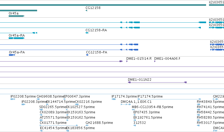Open the MB6-CG13954-RB.5prime label
Viewport: 224px width, 132px height.
click(x=152, y=107)
